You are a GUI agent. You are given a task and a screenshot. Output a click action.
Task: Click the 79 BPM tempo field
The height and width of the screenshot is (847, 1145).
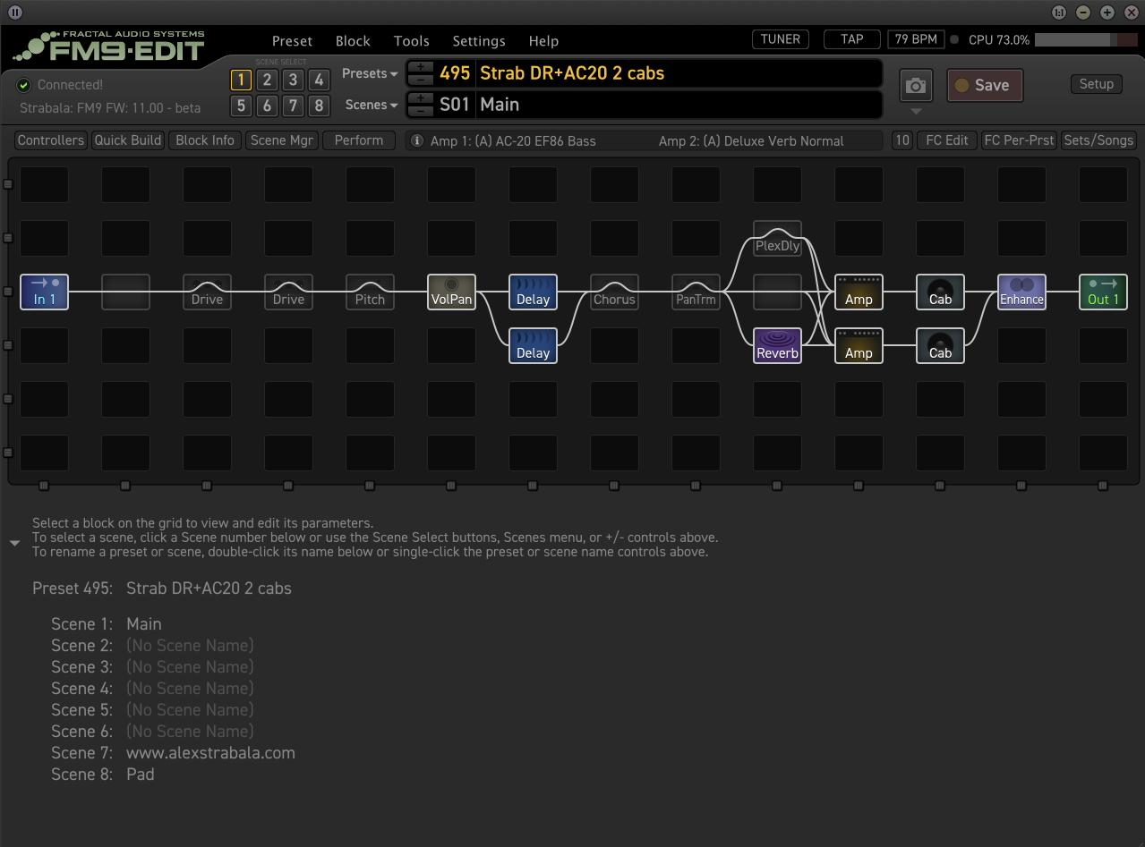click(x=916, y=39)
